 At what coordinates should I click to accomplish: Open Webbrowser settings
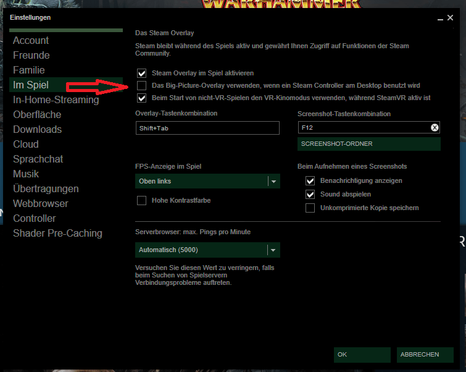41,203
